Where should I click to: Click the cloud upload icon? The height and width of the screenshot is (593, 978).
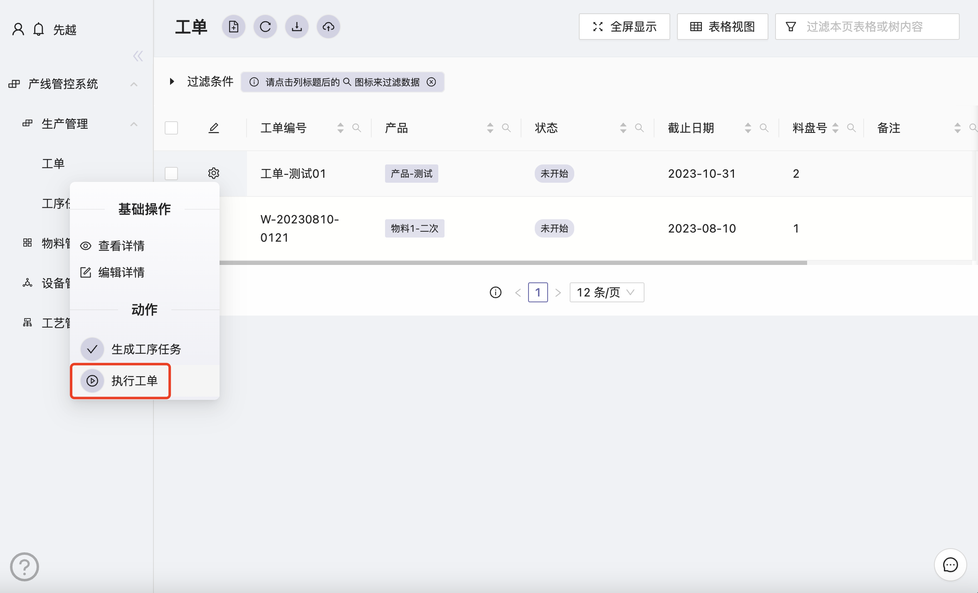click(x=328, y=27)
